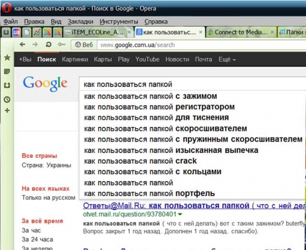Click the Web globe badge in address bar

click(x=84, y=45)
